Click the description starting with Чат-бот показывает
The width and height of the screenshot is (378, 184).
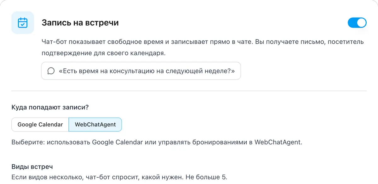tap(203, 47)
